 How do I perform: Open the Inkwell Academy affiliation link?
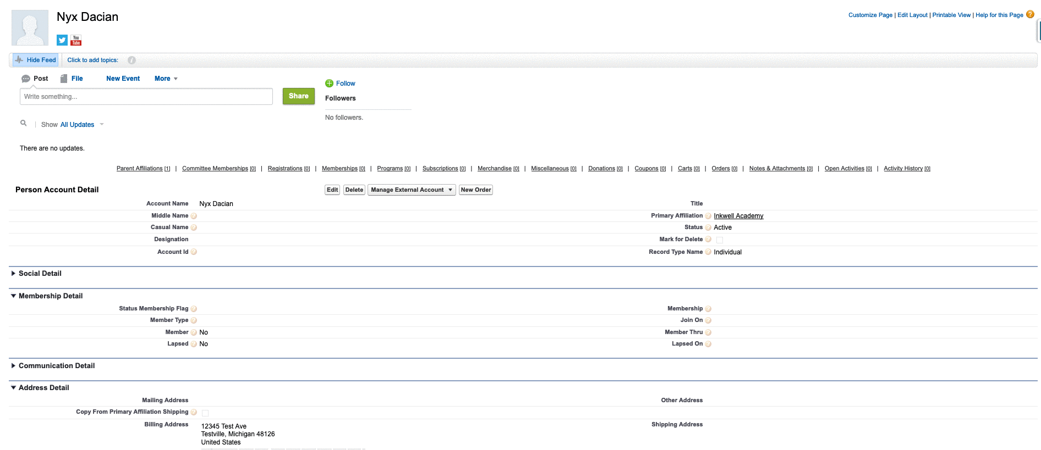738,216
